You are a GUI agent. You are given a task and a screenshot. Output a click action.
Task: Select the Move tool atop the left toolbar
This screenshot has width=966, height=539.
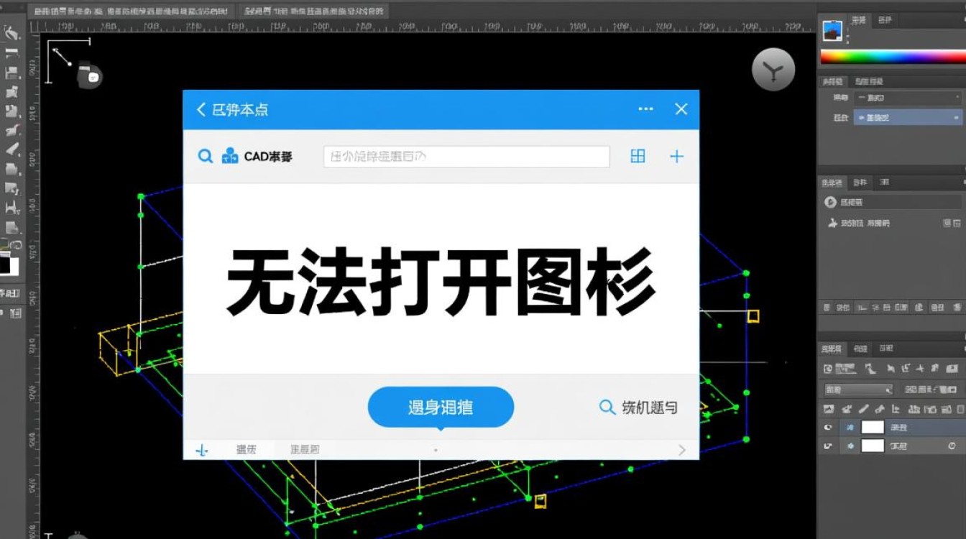click(11, 32)
